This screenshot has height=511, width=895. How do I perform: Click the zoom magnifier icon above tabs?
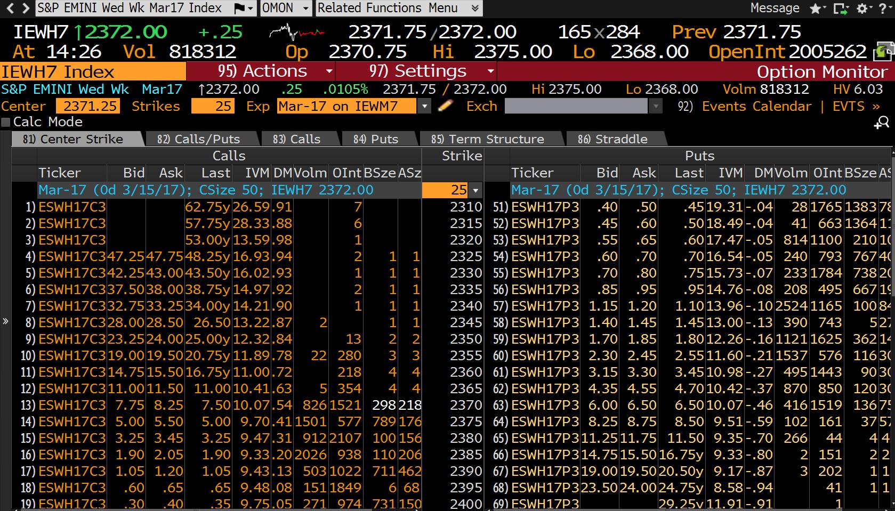click(x=882, y=123)
